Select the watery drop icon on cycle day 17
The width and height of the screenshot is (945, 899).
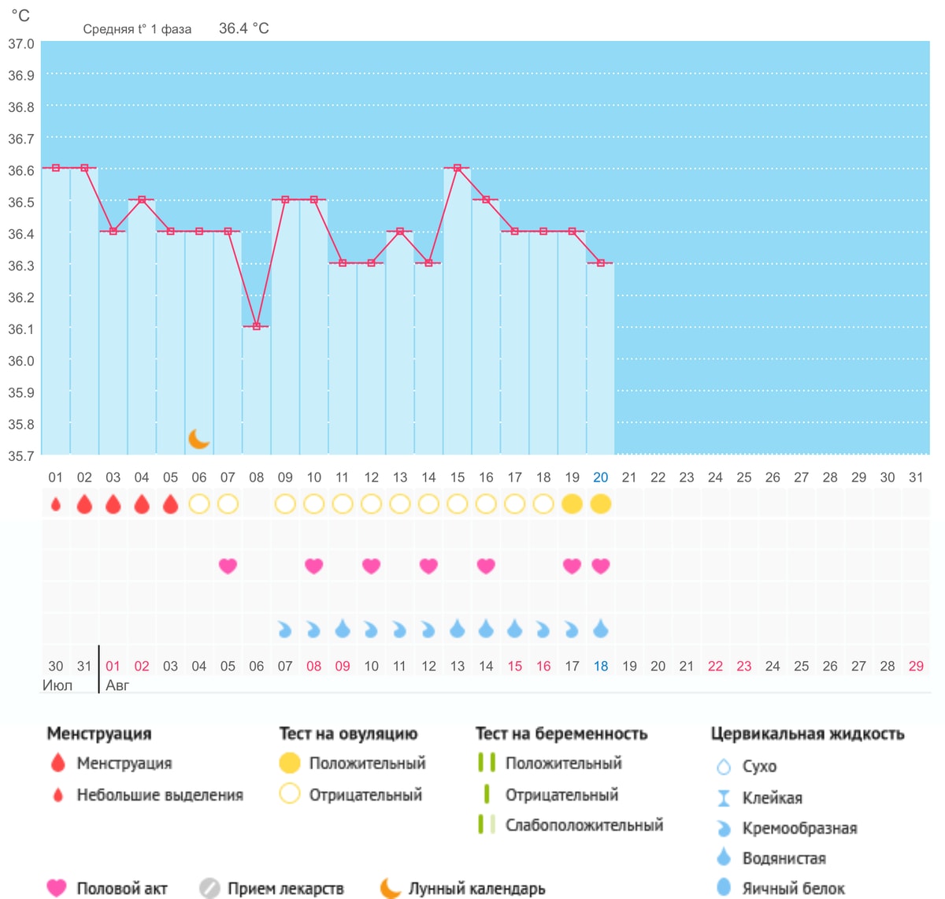point(515,628)
